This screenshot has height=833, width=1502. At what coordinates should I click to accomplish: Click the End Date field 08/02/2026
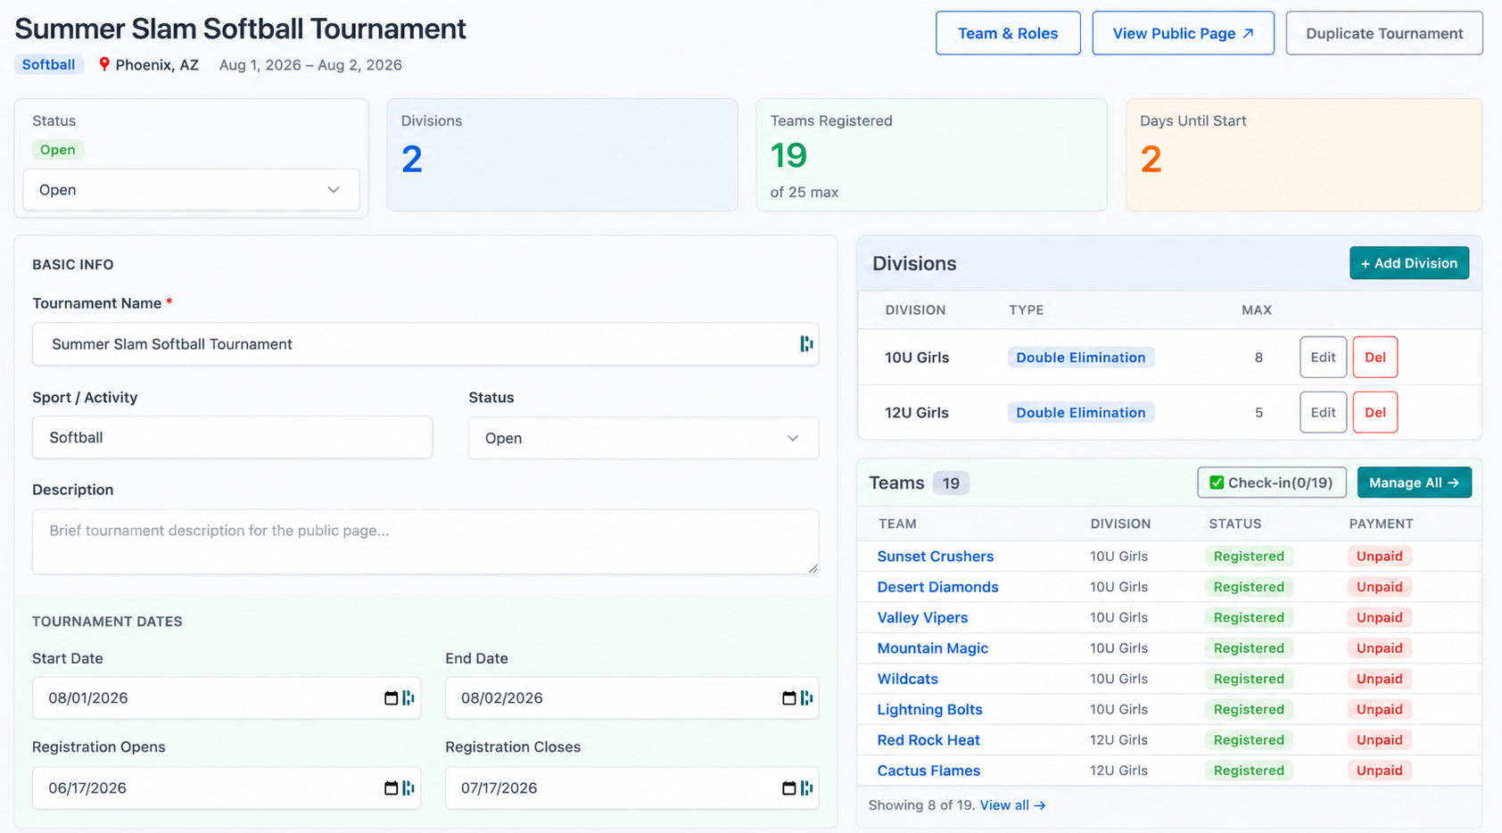tap(631, 698)
